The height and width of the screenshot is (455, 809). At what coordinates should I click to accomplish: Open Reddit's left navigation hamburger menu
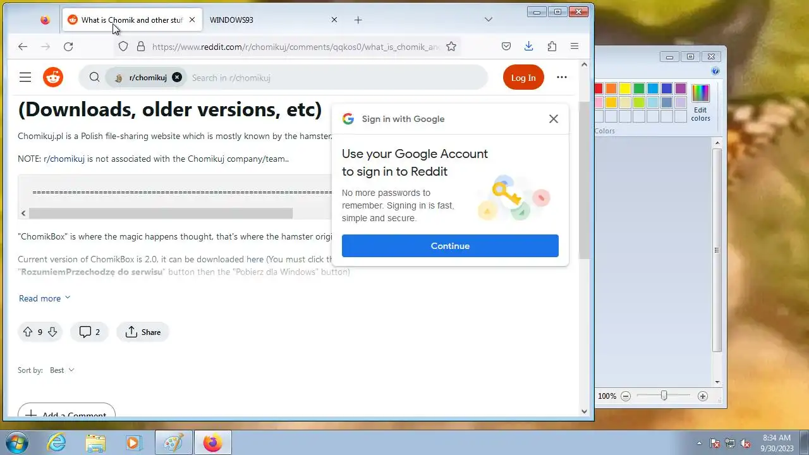coord(25,77)
